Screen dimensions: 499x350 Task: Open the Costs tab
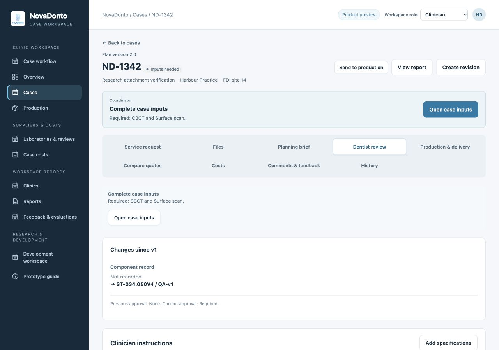click(x=218, y=166)
